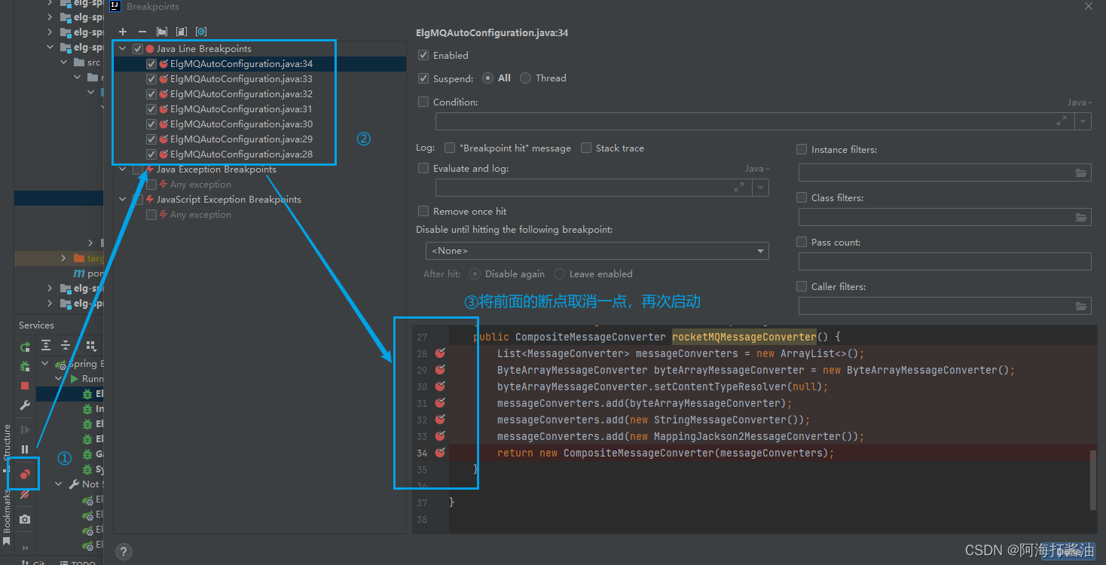Collapse Not Started node in Services
1106x565 pixels.
click(60, 484)
